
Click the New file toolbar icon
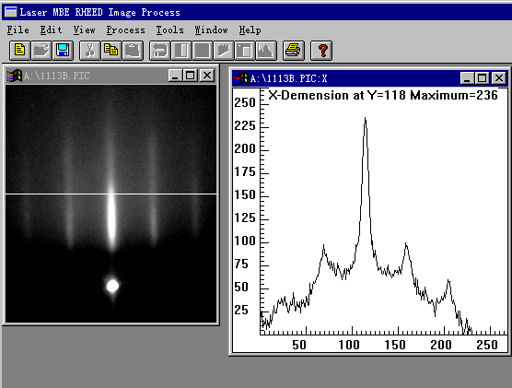pyautogui.click(x=20, y=51)
